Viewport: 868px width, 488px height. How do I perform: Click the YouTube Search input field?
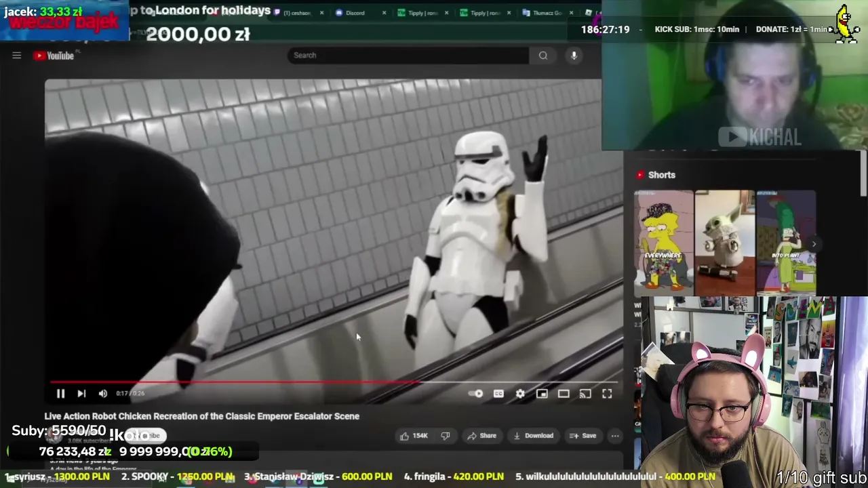(x=408, y=56)
